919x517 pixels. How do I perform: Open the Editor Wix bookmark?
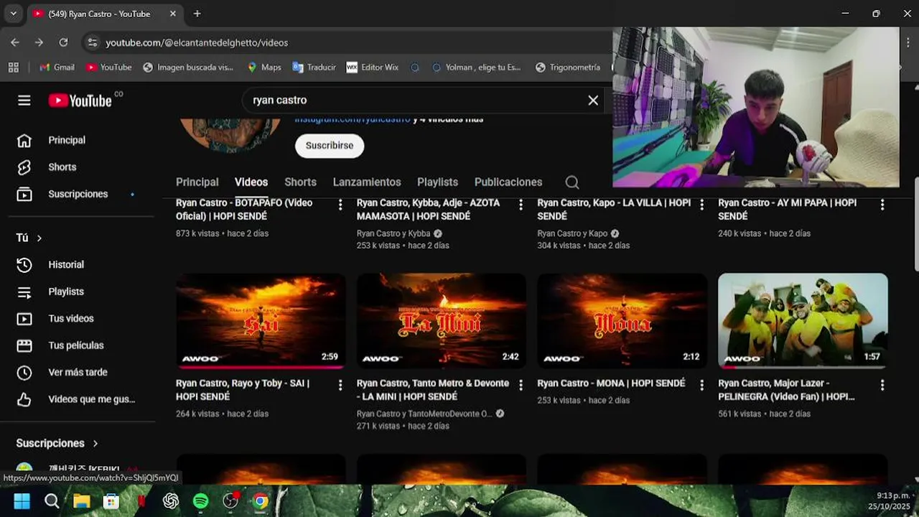pos(372,67)
